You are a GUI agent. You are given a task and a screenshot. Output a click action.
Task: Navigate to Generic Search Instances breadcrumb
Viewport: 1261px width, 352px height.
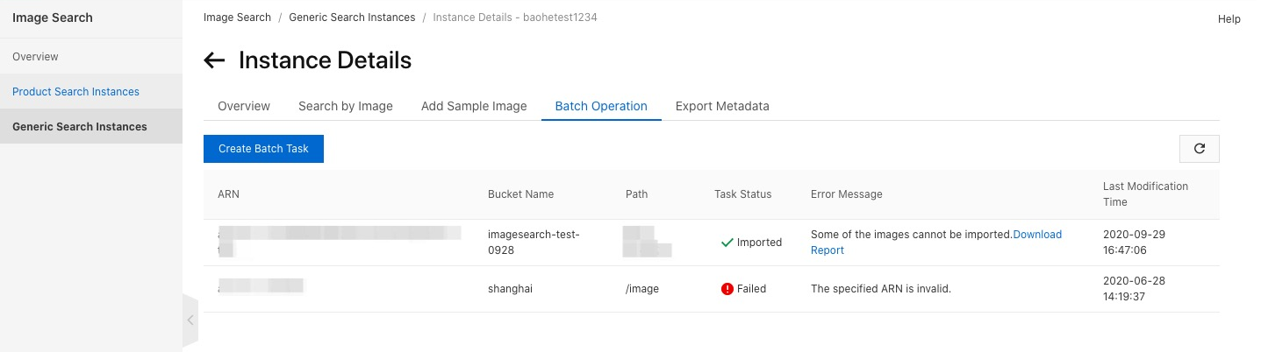(x=354, y=18)
